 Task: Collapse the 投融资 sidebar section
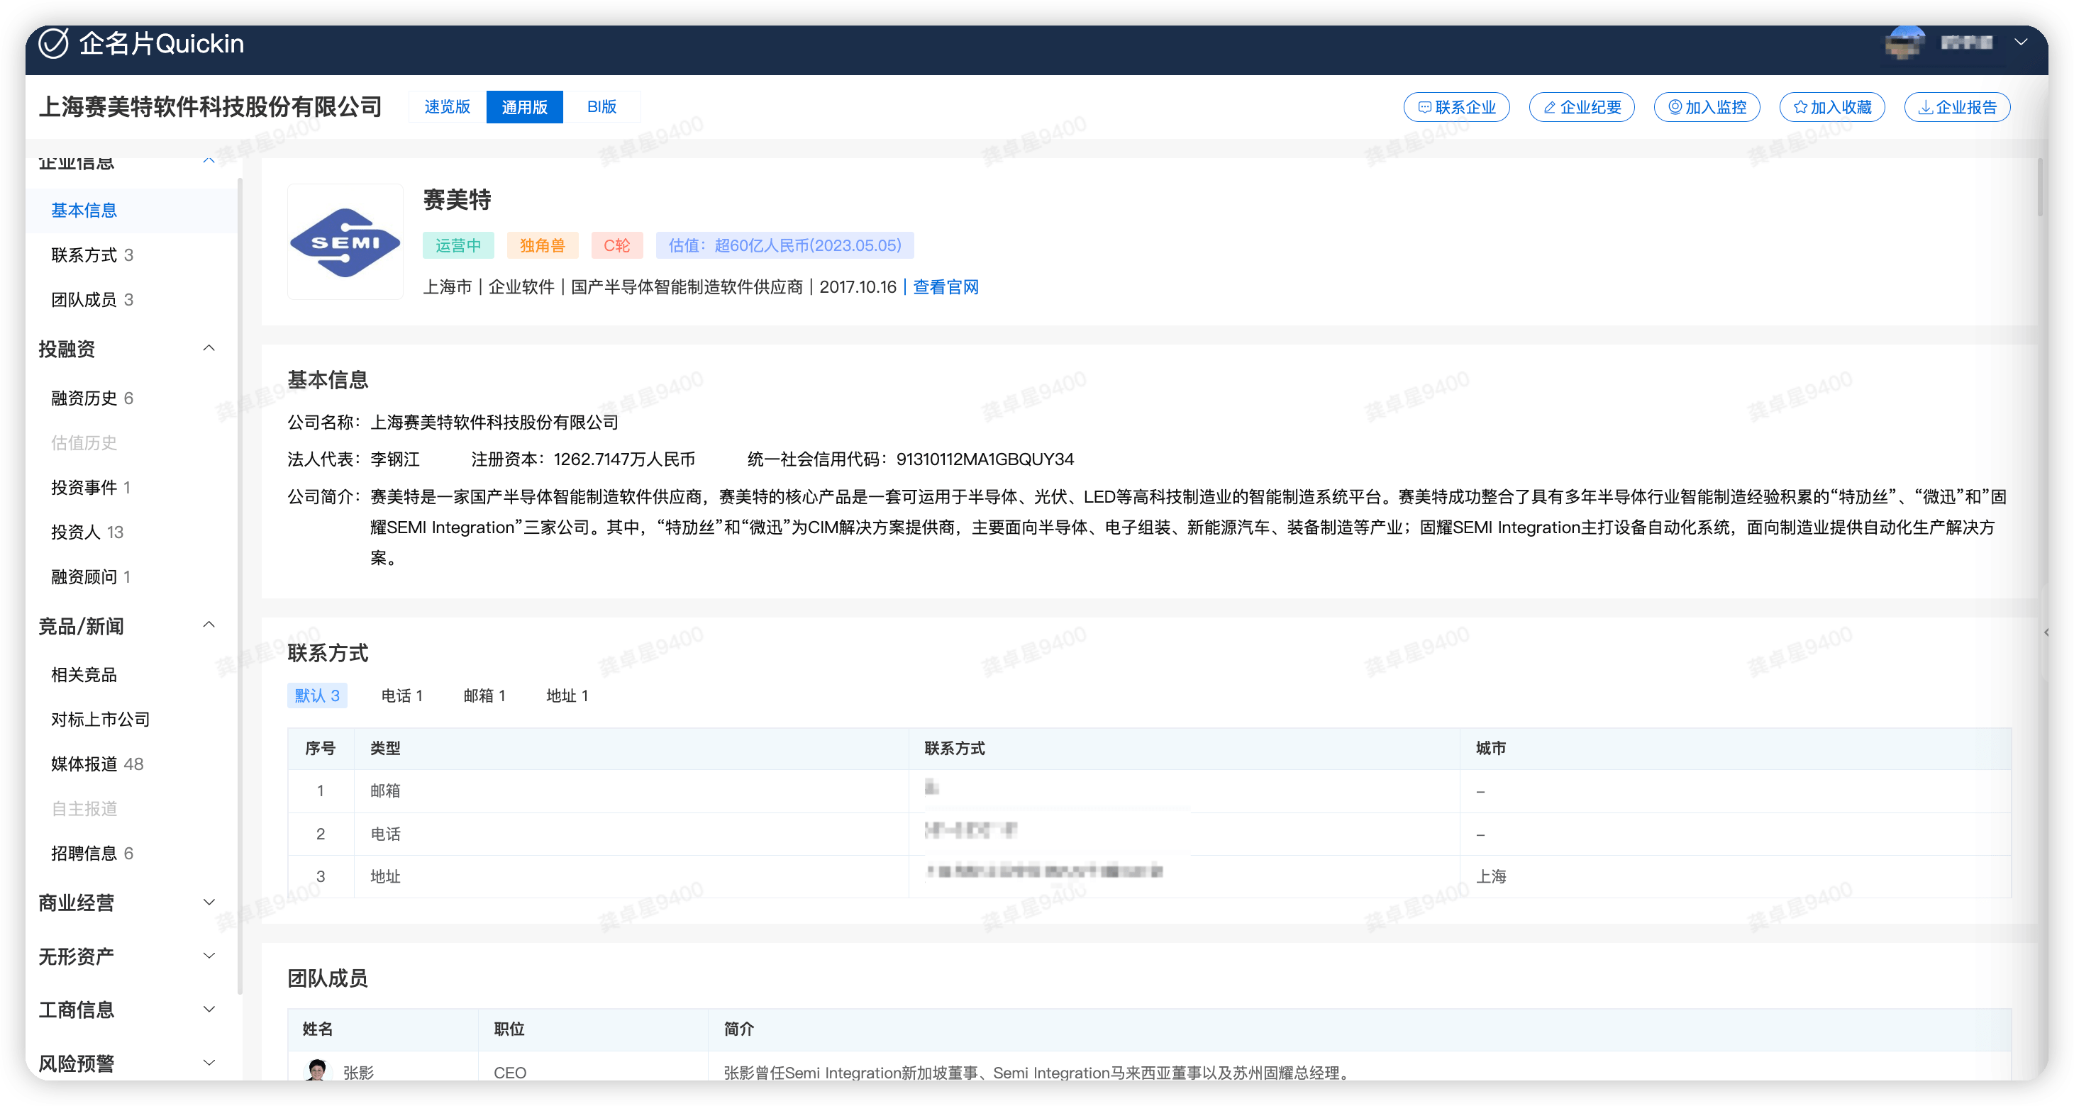click(209, 347)
